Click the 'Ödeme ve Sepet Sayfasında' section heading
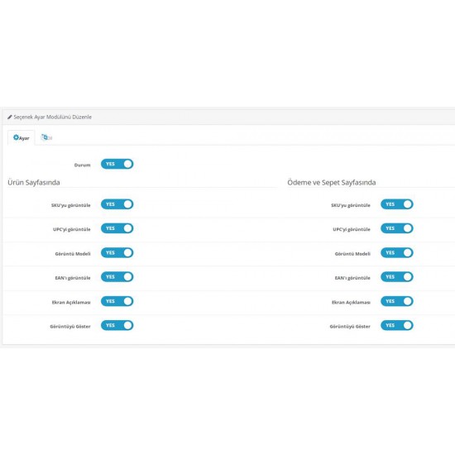 coord(332,183)
